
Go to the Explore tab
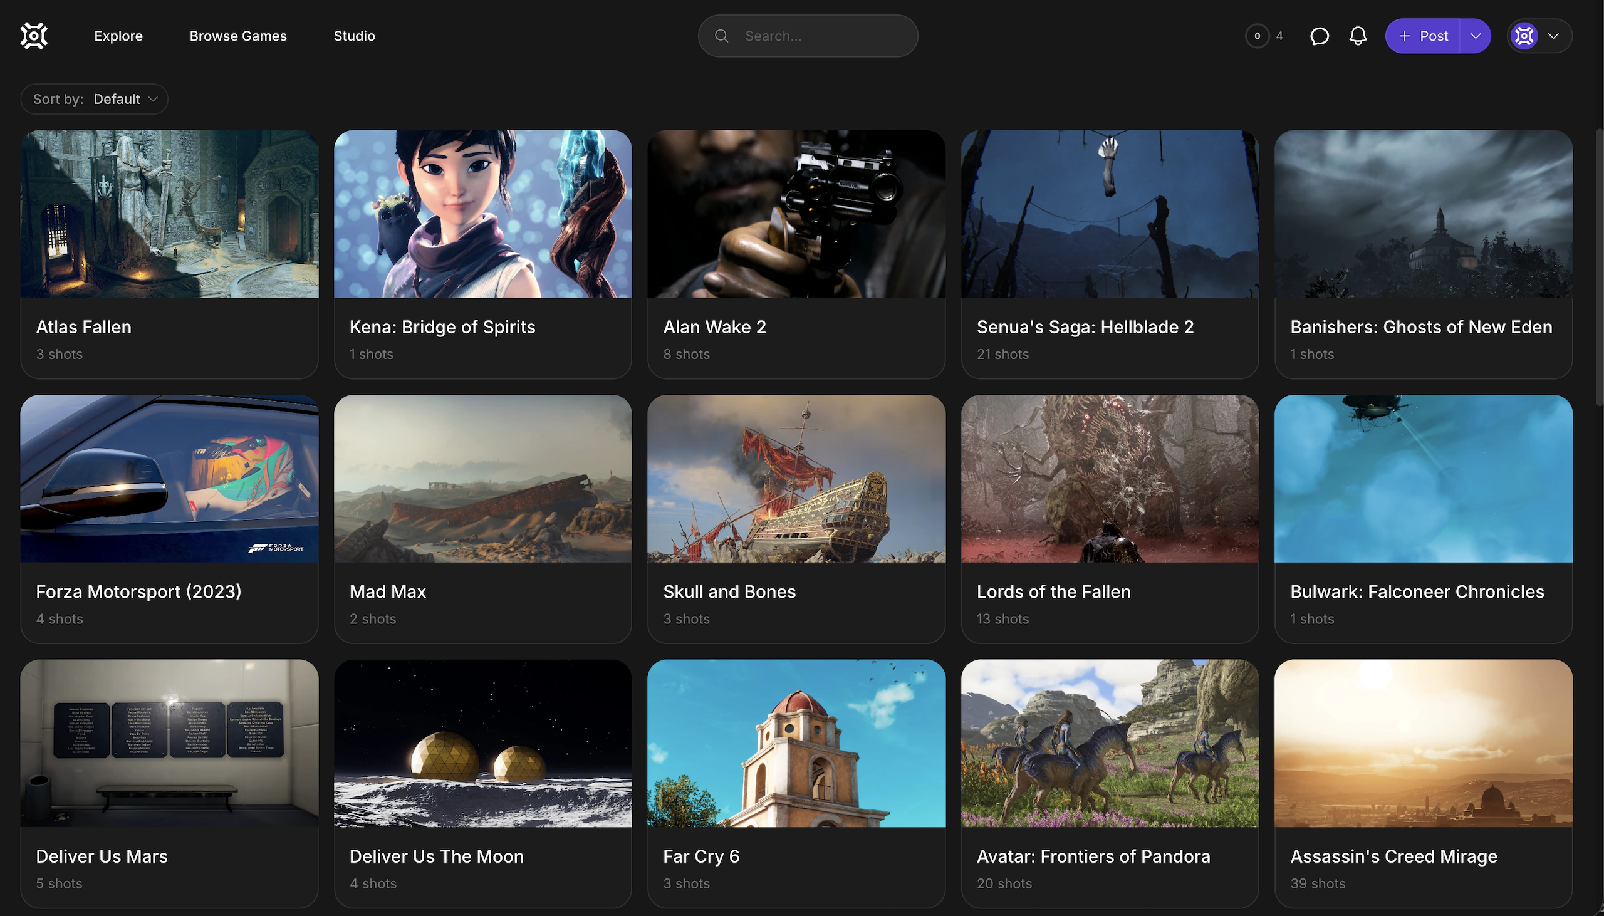coord(118,36)
